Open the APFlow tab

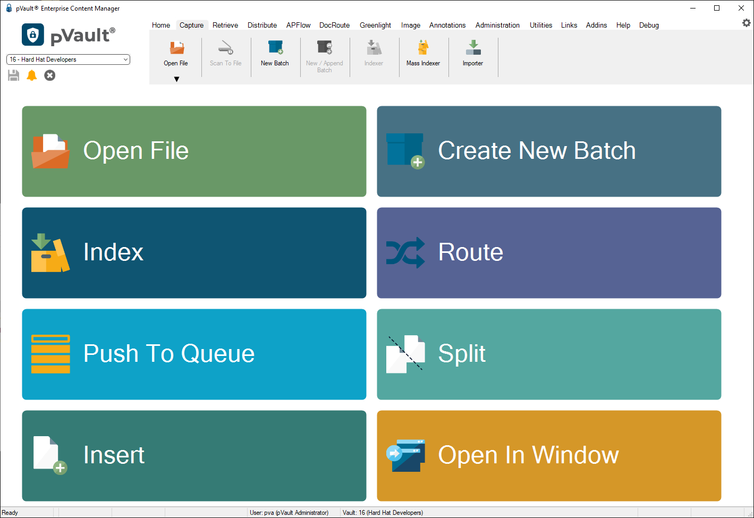pyautogui.click(x=298, y=25)
